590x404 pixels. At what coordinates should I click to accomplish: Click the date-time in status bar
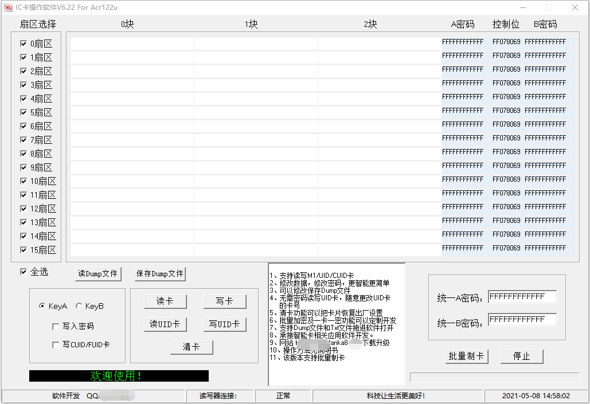click(536, 396)
